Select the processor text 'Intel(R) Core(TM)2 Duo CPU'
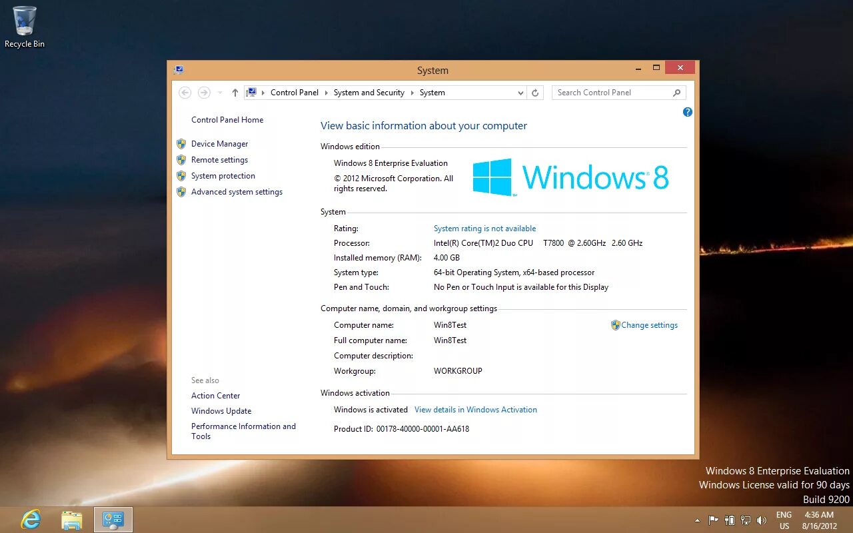 483,243
